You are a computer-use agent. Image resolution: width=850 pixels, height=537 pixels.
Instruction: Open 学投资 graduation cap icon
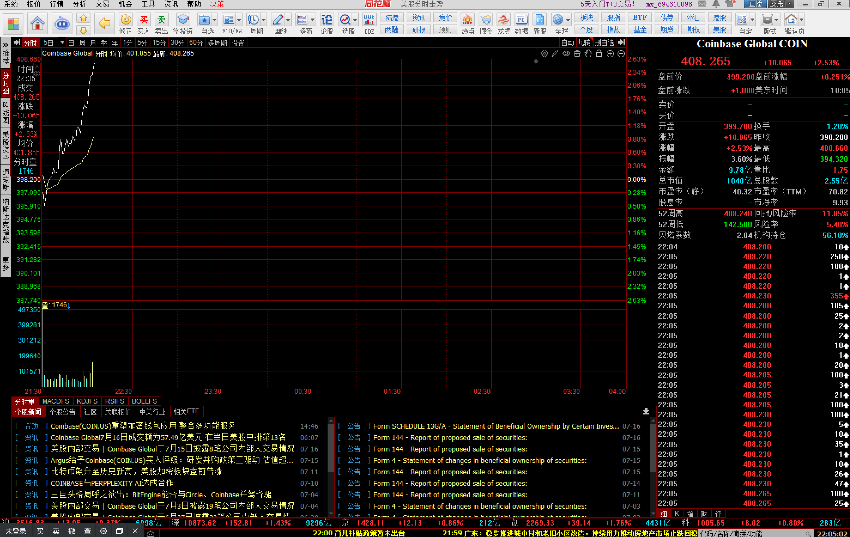click(x=183, y=23)
